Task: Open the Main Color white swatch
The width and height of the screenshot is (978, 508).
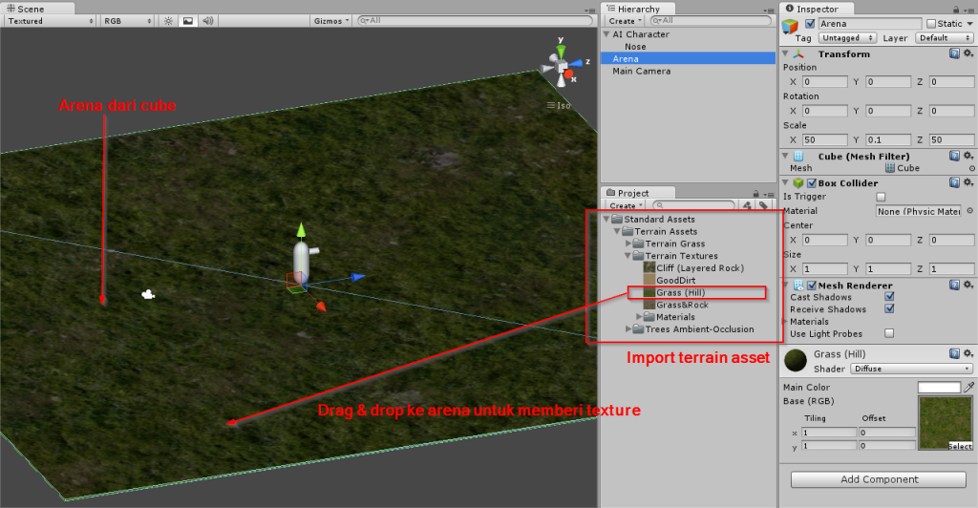Action: 938,387
